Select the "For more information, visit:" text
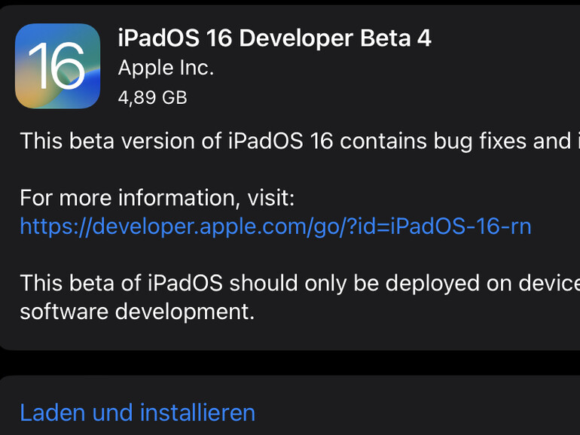580x435 pixels. tap(157, 198)
